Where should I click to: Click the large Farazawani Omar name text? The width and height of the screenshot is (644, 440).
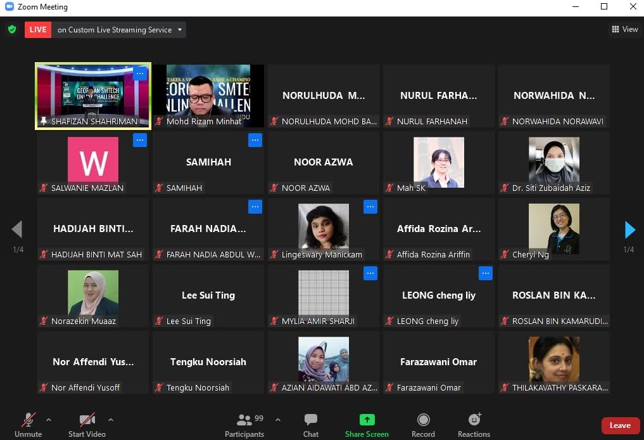[x=439, y=362]
